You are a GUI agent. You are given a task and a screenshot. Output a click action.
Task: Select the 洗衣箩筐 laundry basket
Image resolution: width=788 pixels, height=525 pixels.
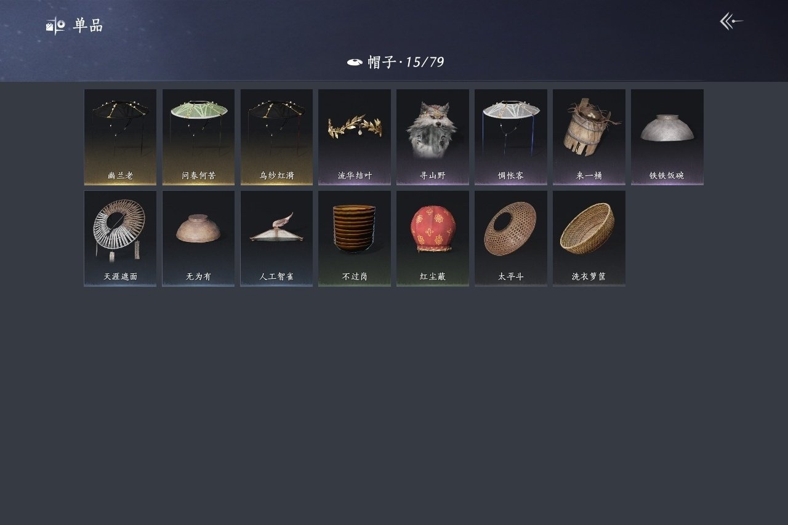(589, 238)
